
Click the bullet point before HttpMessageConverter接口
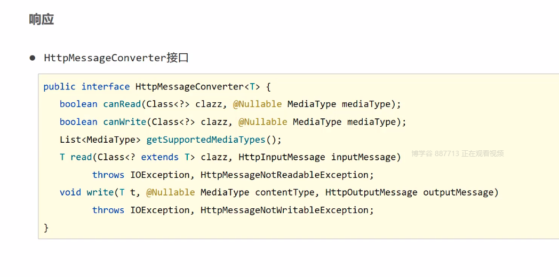click(x=32, y=58)
